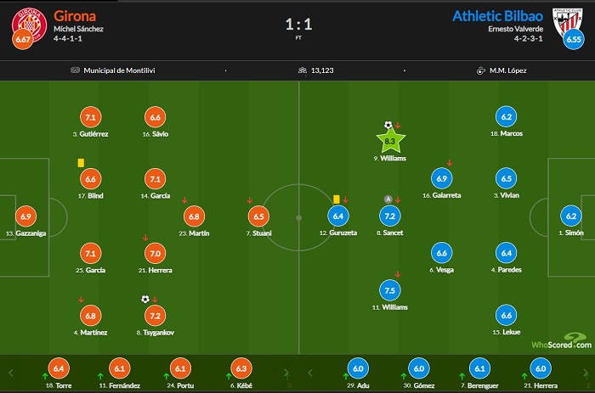The height and width of the screenshot is (393, 595).
Task: Click manager Ernesto Valverde's name
Action: click(x=518, y=29)
